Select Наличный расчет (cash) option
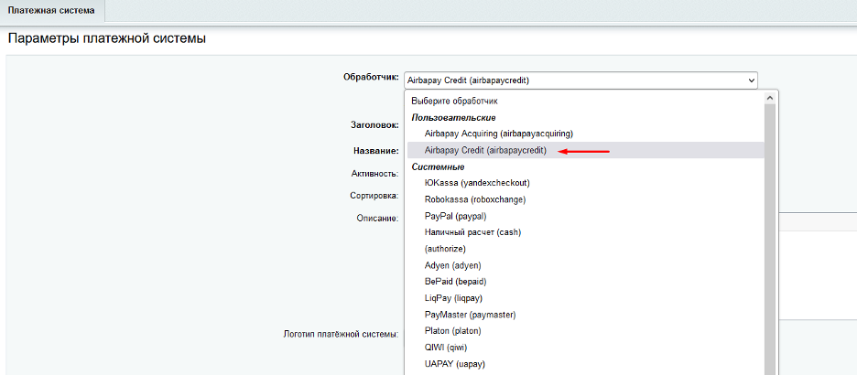Screen dimensions: 857x375 [x=585, y=232]
